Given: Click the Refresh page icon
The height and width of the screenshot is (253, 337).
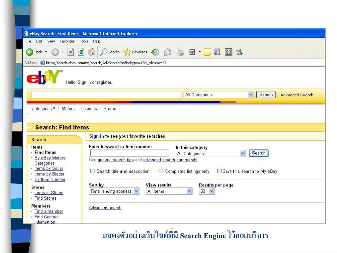Looking at the screenshot, I should tap(81, 52).
